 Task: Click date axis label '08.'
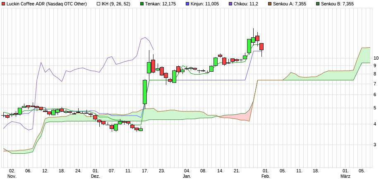pos(203,171)
